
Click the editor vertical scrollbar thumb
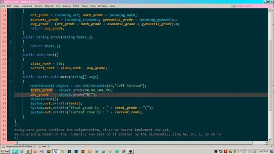pyautogui.click(x=269, y=75)
